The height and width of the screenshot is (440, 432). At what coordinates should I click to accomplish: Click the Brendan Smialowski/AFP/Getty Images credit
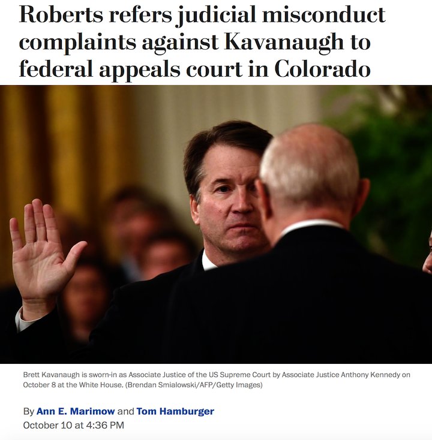point(195,385)
